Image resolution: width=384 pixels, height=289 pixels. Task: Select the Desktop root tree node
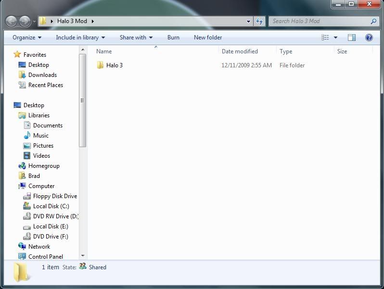pyautogui.click(x=34, y=105)
